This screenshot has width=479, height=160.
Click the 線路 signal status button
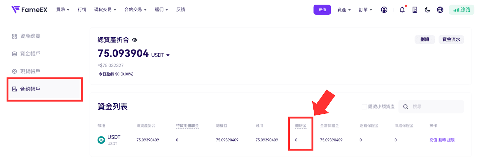coord(462,10)
